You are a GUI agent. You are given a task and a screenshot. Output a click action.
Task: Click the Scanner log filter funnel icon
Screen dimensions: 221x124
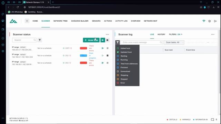pyautogui.click(x=117, y=42)
